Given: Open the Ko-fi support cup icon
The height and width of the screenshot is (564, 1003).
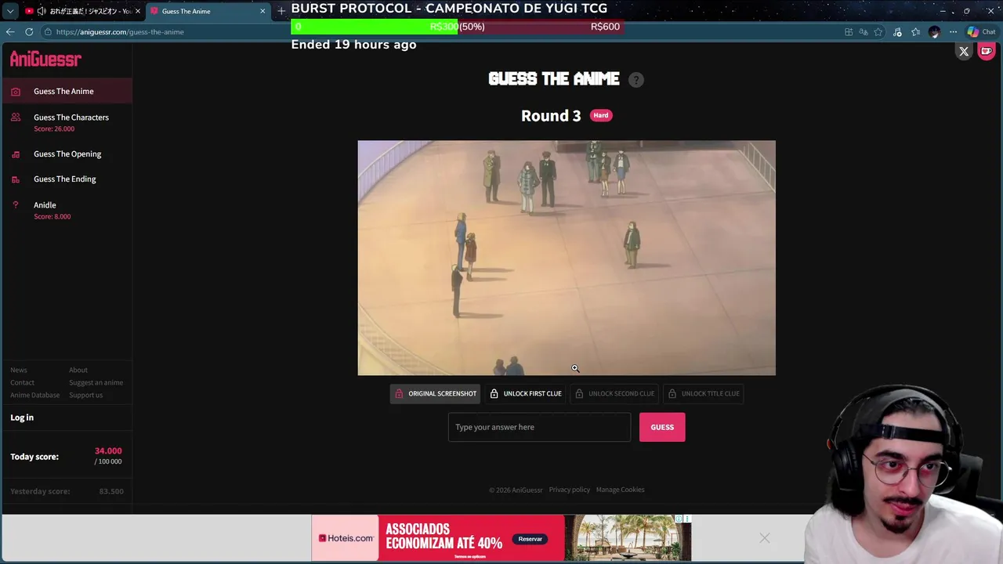Looking at the screenshot, I should point(987,52).
